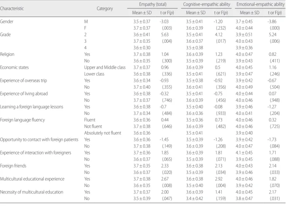This screenshot has width=286, height=206.
Task: Select the p value '(.020)'
Action: click(167, 172)
